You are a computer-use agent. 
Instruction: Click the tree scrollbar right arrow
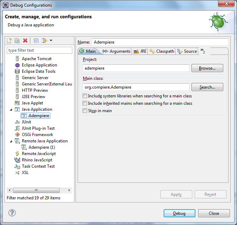coord(69,190)
